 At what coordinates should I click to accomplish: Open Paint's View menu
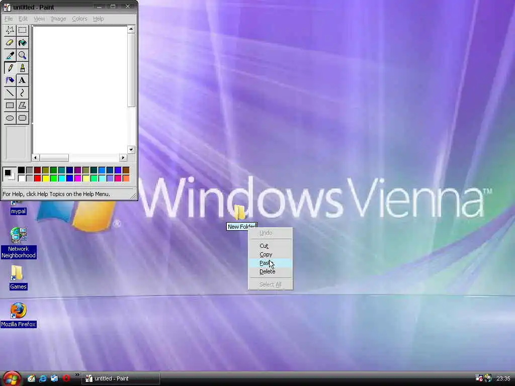(x=39, y=19)
